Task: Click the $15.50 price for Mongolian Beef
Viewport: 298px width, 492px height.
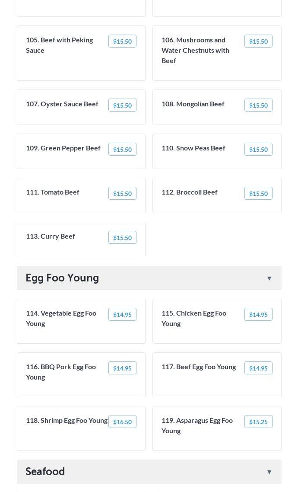Action: [x=258, y=105]
